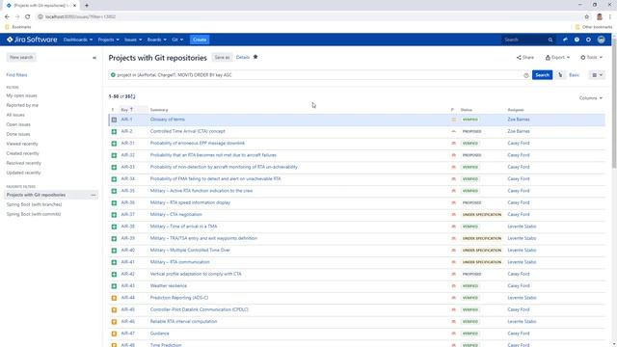Open a new browser tab

tap(87, 6)
